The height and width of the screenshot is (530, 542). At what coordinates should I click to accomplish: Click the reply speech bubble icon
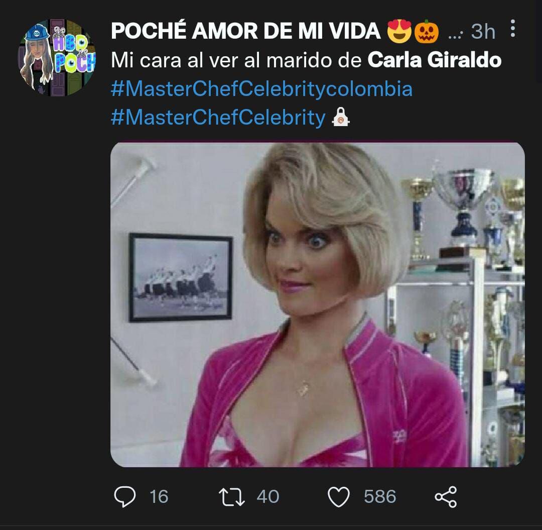(125, 497)
